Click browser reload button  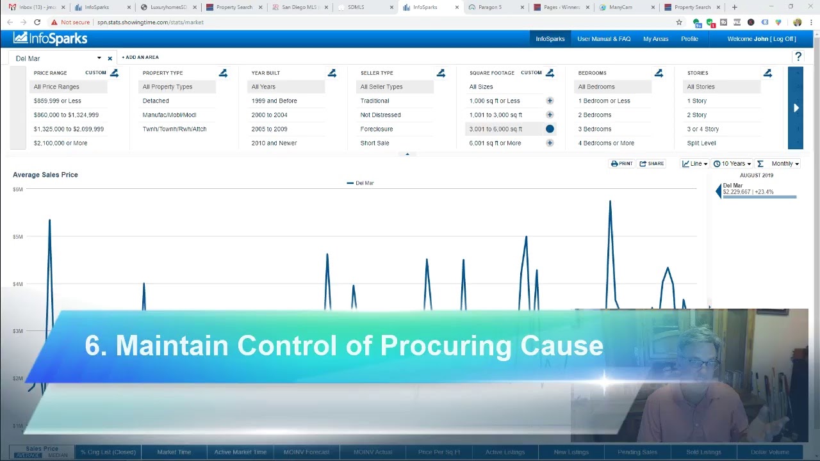pyautogui.click(x=37, y=22)
